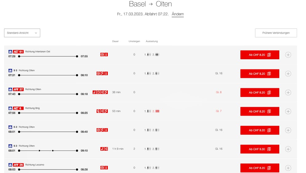
Task: Click the clock delay icon in the IR 37 row
Action: pyautogui.click(x=98, y=92)
